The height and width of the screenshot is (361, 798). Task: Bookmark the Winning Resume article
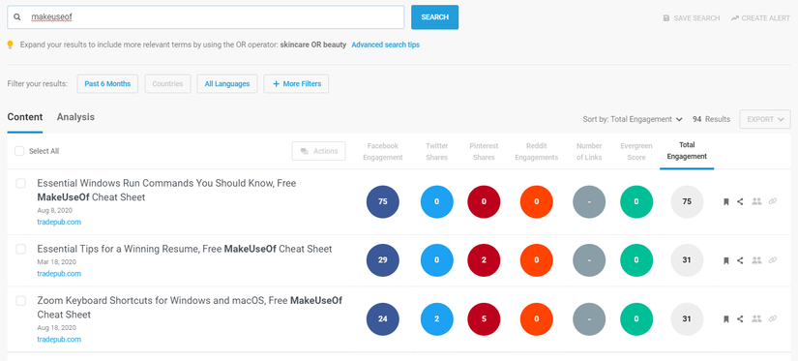pyautogui.click(x=726, y=260)
